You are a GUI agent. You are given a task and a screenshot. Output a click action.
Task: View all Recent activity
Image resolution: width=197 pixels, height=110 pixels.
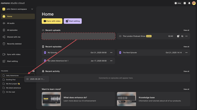186,71
